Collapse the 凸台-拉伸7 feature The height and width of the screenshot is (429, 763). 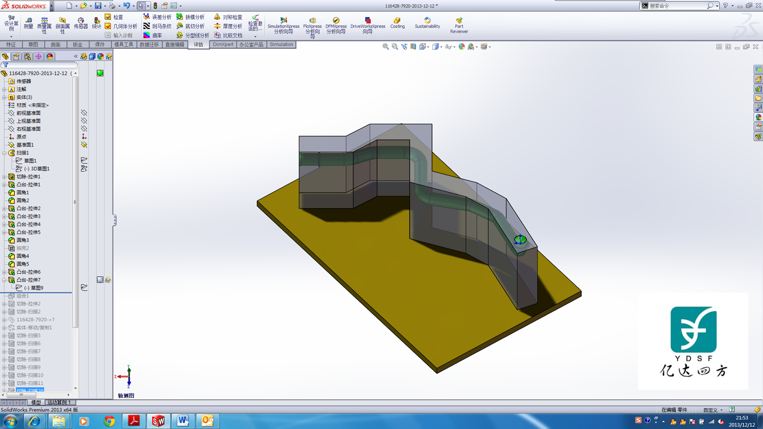(4, 280)
